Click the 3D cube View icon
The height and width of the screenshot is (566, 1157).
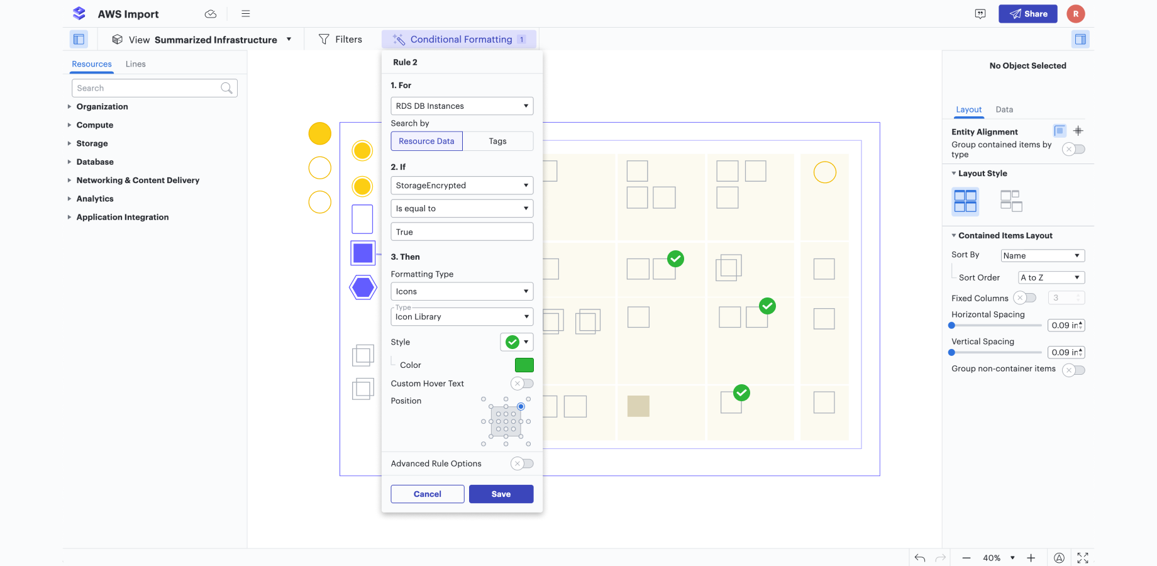tap(117, 39)
